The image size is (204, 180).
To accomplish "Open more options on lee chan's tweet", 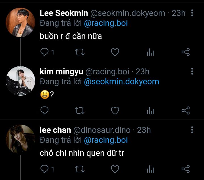I will (x=192, y=130).
